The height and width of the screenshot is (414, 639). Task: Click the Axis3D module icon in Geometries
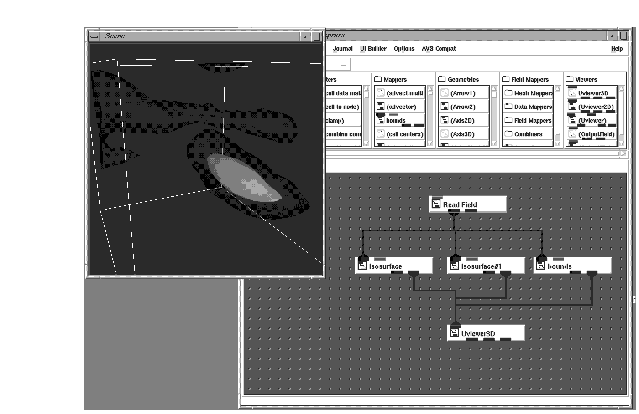click(x=444, y=134)
